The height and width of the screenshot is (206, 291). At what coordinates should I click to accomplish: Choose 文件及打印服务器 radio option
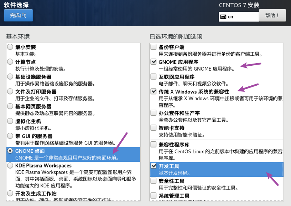(x=10, y=91)
